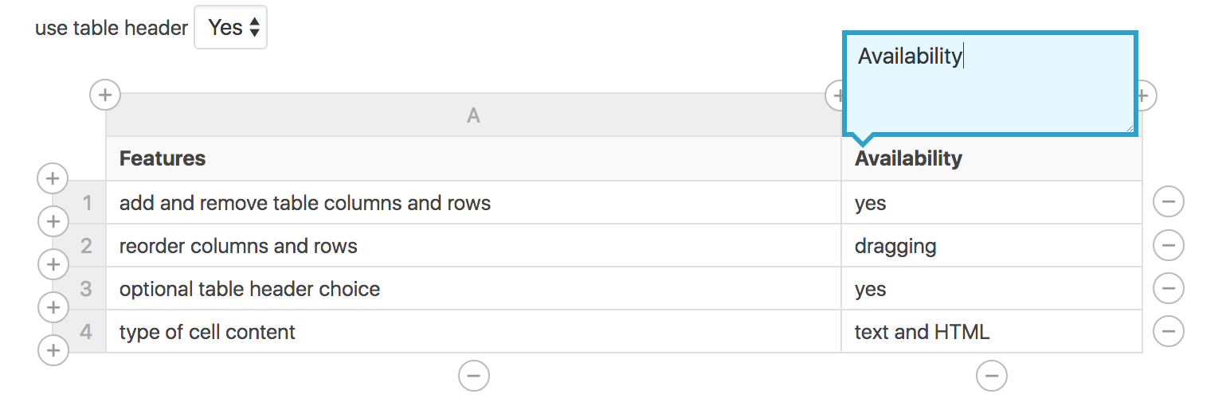This screenshot has width=1230, height=398.
Task: Remove row 1 using its minus icon
Action: click(x=1168, y=202)
